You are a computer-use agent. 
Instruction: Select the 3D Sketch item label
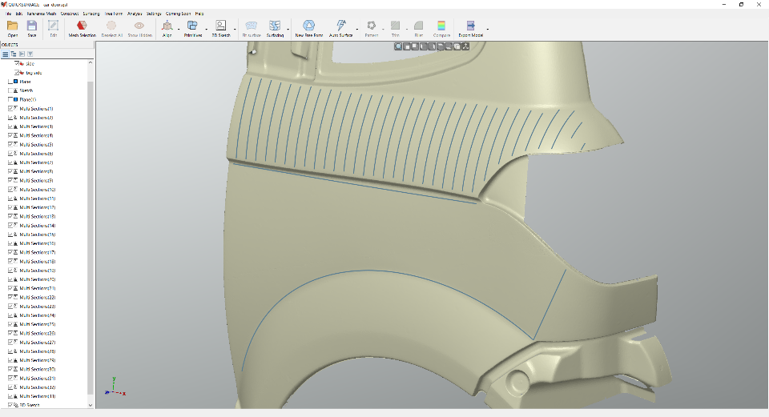[x=30, y=405]
